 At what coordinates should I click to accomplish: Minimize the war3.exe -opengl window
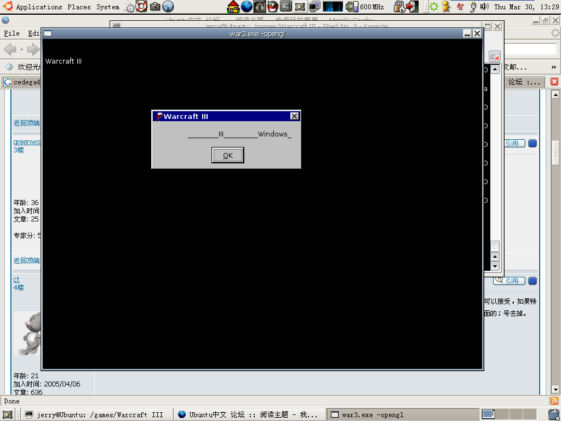pyautogui.click(x=467, y=33)
